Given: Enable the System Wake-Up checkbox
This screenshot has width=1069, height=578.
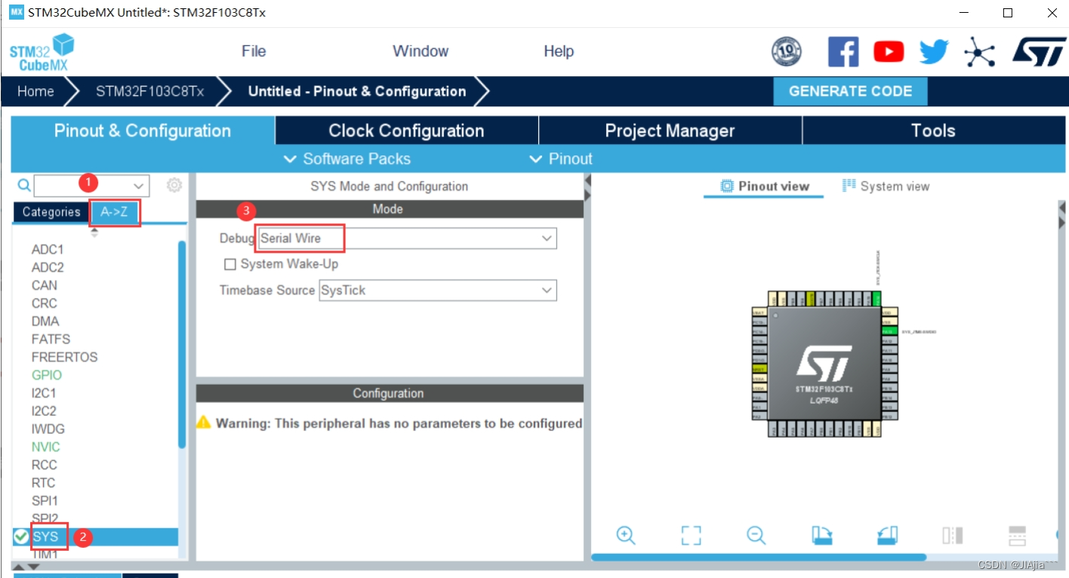Looking at the screenshot, I should tap(230, 264).
